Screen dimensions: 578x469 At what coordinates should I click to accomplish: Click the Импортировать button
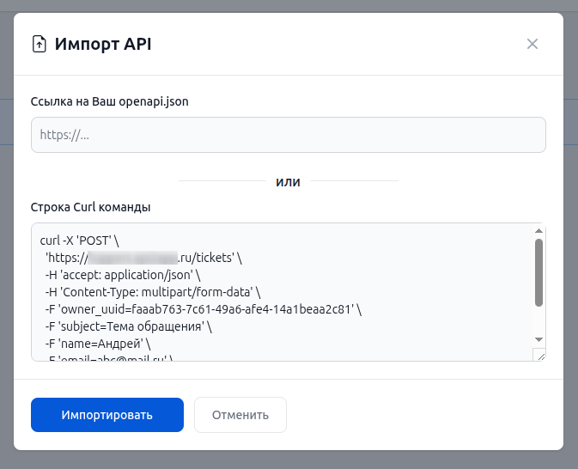(107, 415)
